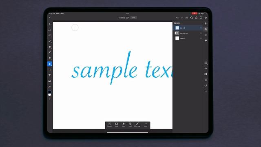Select Layer 2 in Layers panel

(188, 28)
